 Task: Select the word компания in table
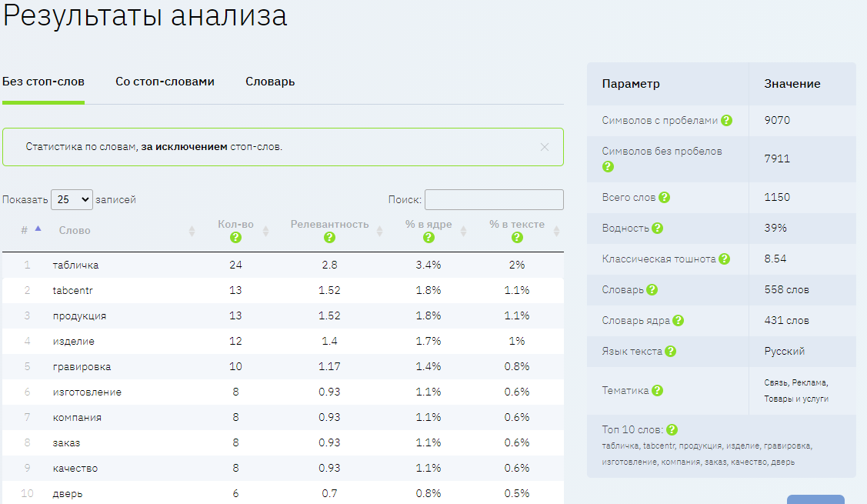(x=77, y=418)
